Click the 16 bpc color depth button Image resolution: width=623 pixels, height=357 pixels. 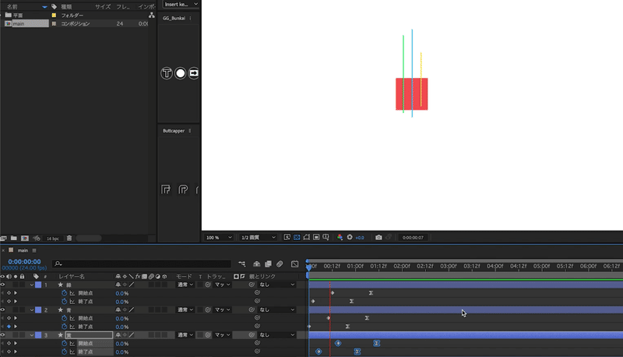pyautogui.click(x=53, y=239)
